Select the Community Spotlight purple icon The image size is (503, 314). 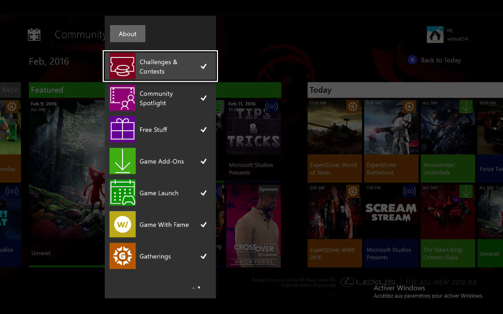tap(122, 98)
